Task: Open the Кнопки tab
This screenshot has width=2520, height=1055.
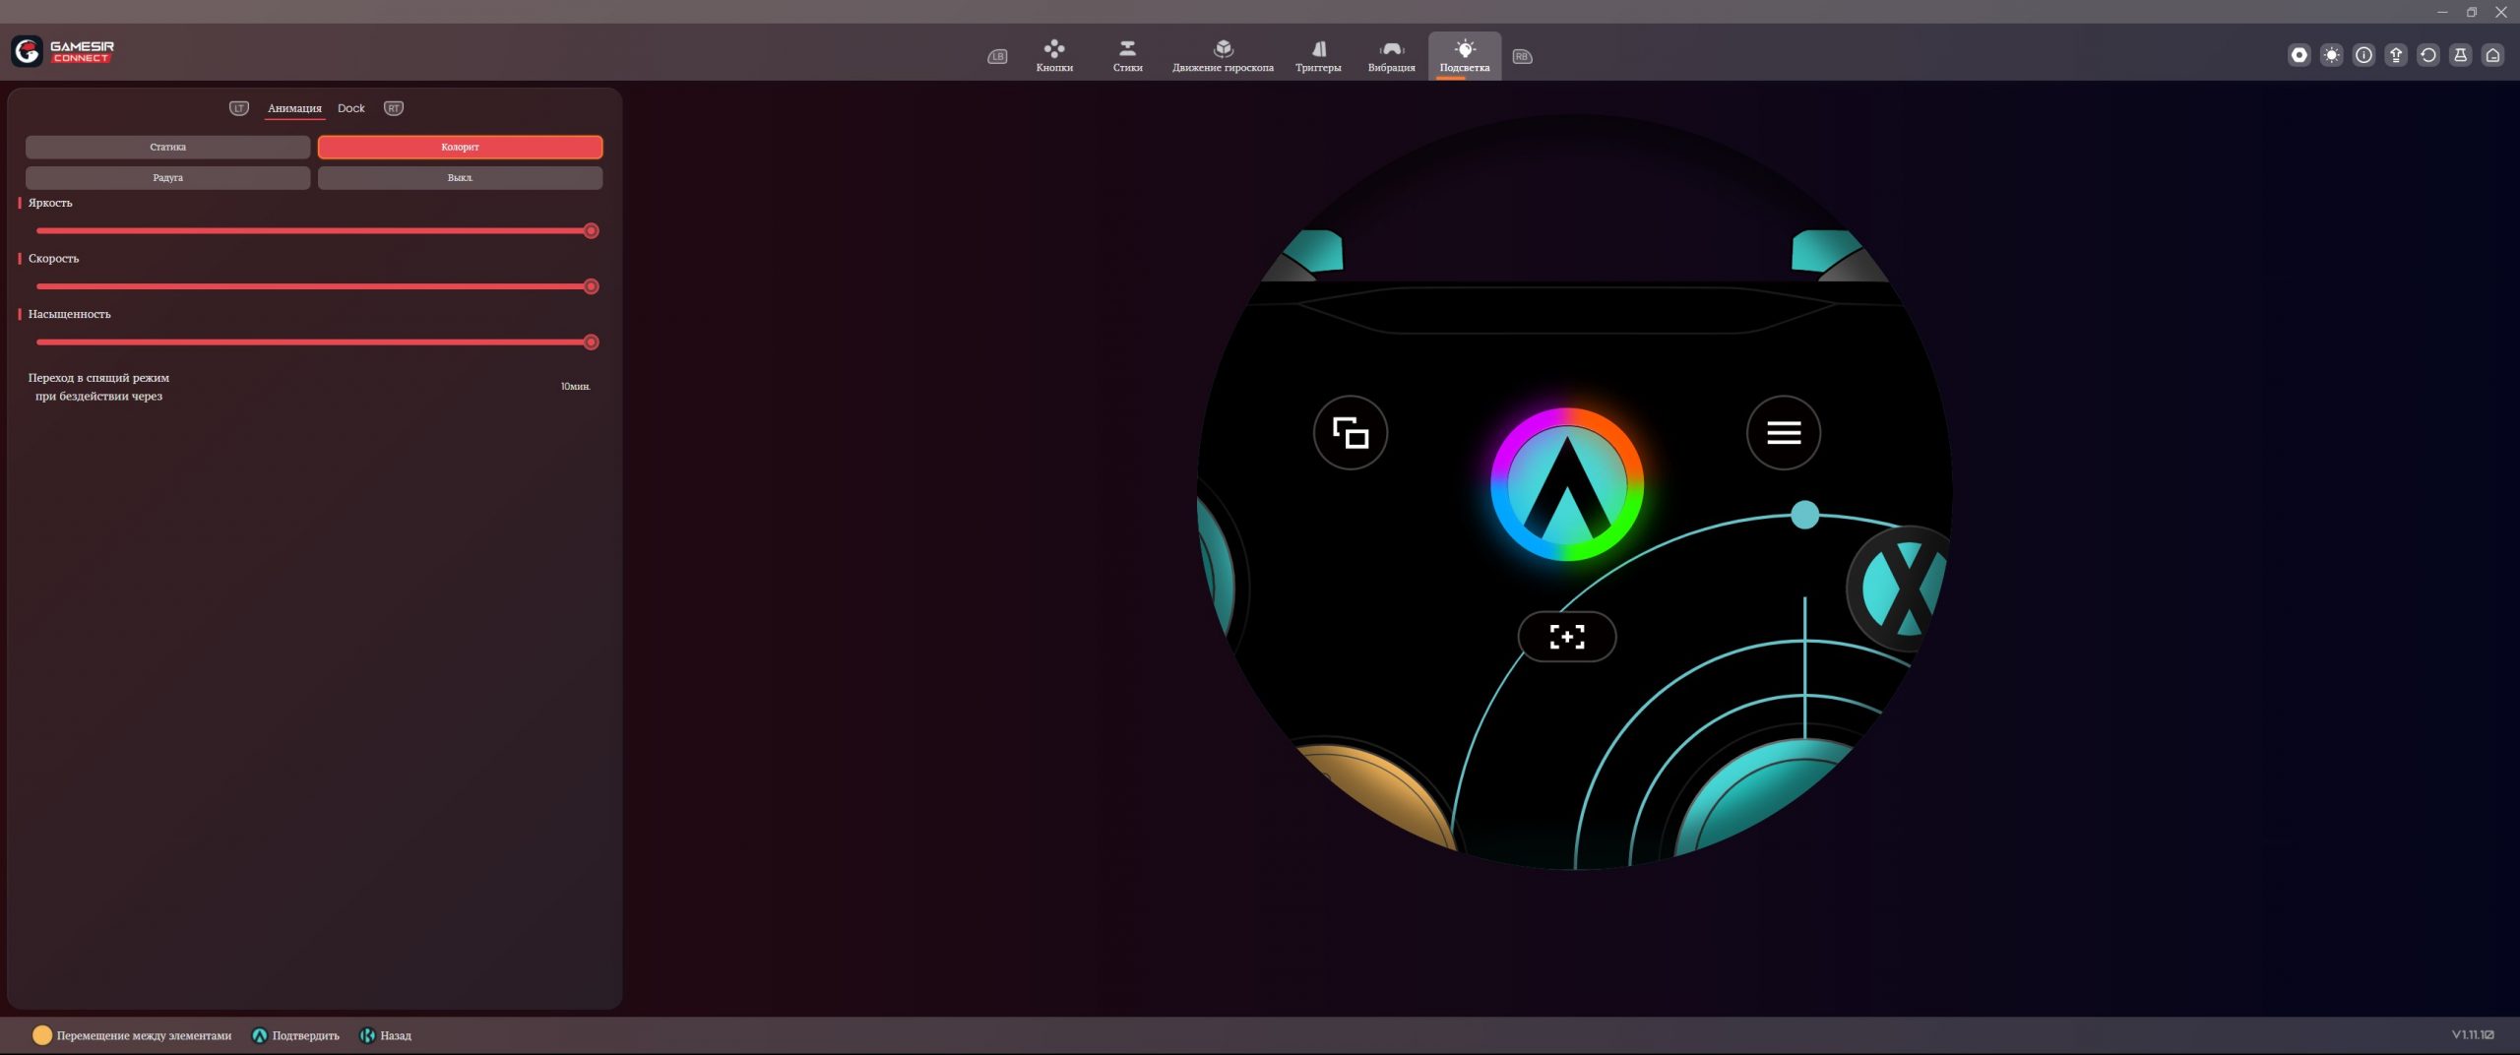Action: point(1054,56)
